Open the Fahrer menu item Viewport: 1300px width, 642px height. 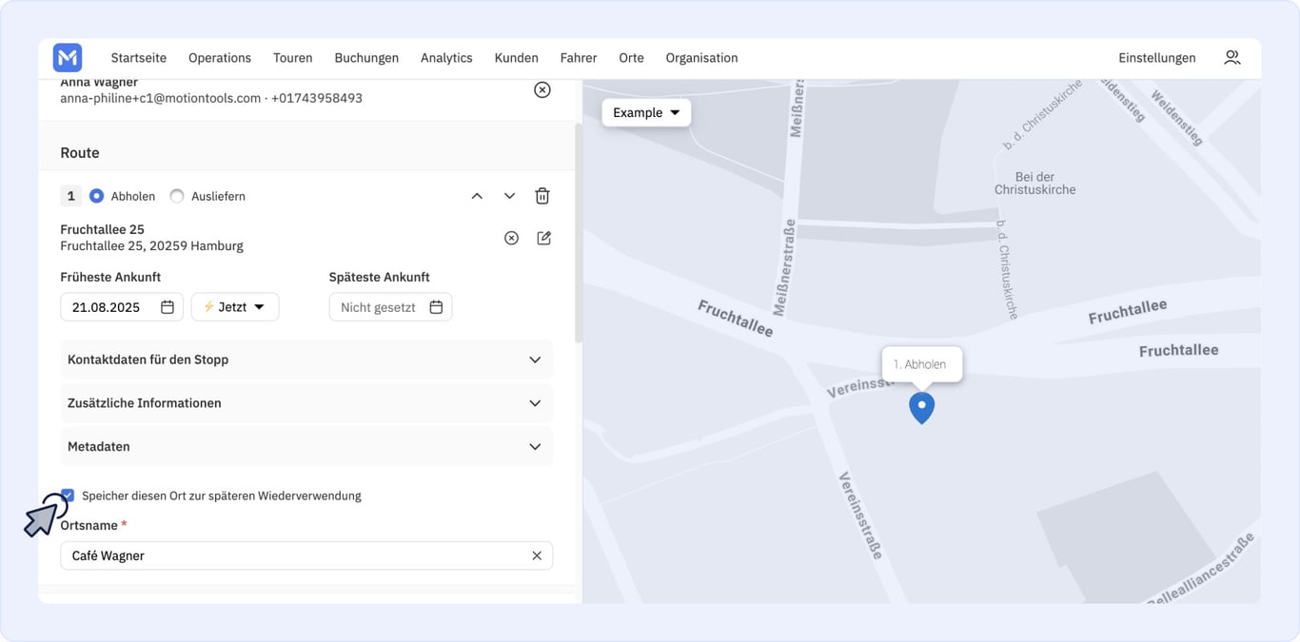click(579, 58)
